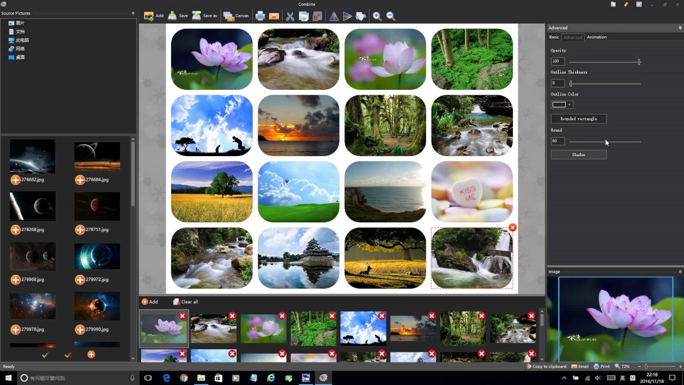Click the scissors cut icon

(290, 16)
